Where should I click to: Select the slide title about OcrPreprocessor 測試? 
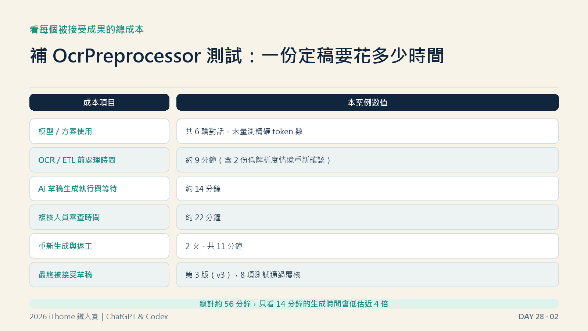point(237,56)
